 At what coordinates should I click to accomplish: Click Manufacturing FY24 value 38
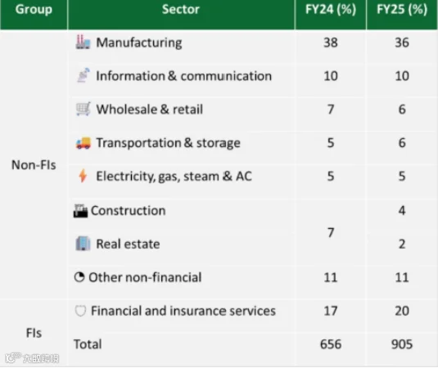coord(331,43)
